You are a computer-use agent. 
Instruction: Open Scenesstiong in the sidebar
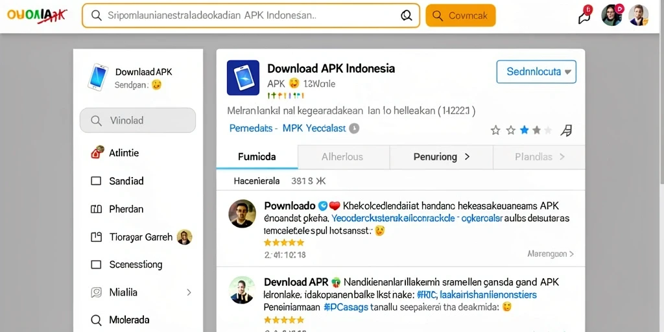tap(137, 265)
